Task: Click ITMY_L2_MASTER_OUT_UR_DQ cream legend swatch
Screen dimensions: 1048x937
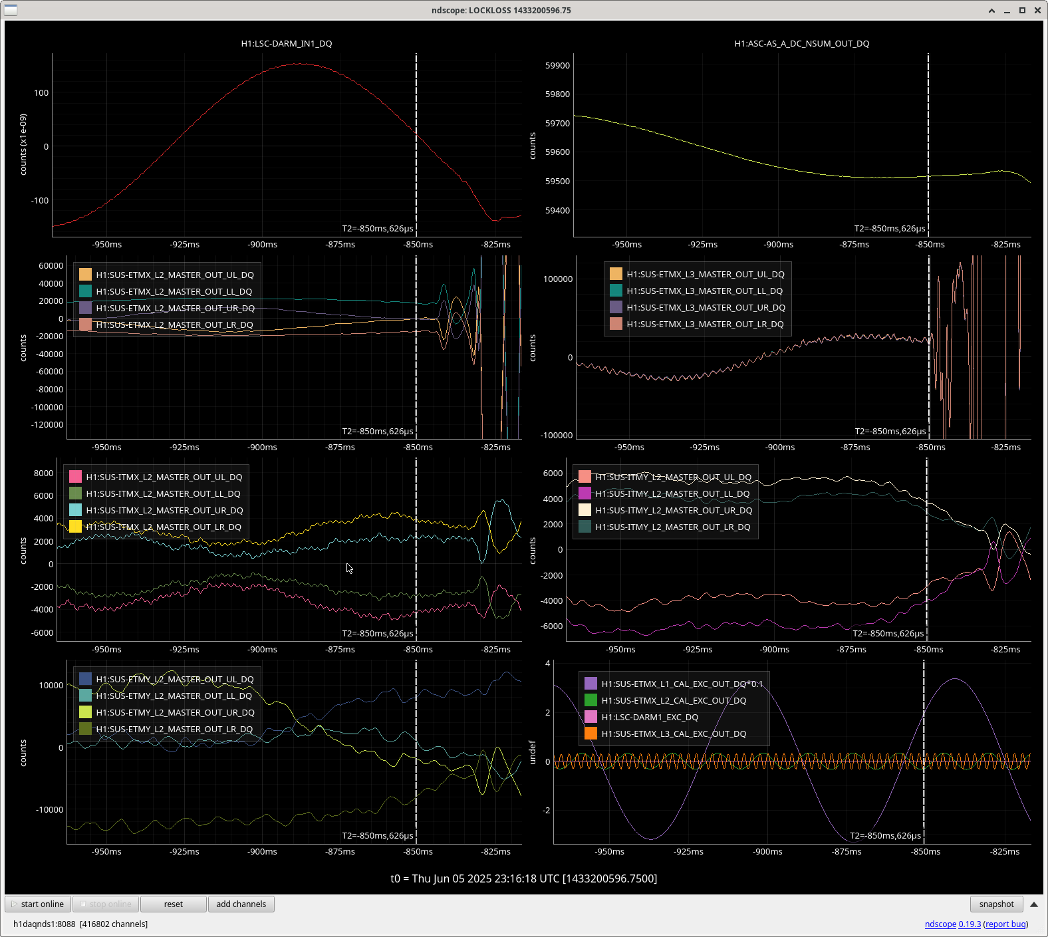Action: [x=585, y=510]
